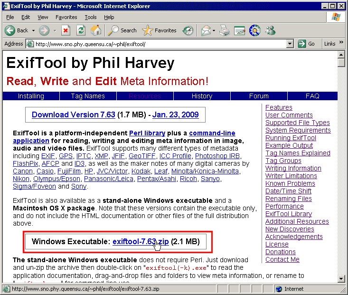Screen dimensions: 348x295
Task: Open the Contact Me link
Action: pos(282,259)
